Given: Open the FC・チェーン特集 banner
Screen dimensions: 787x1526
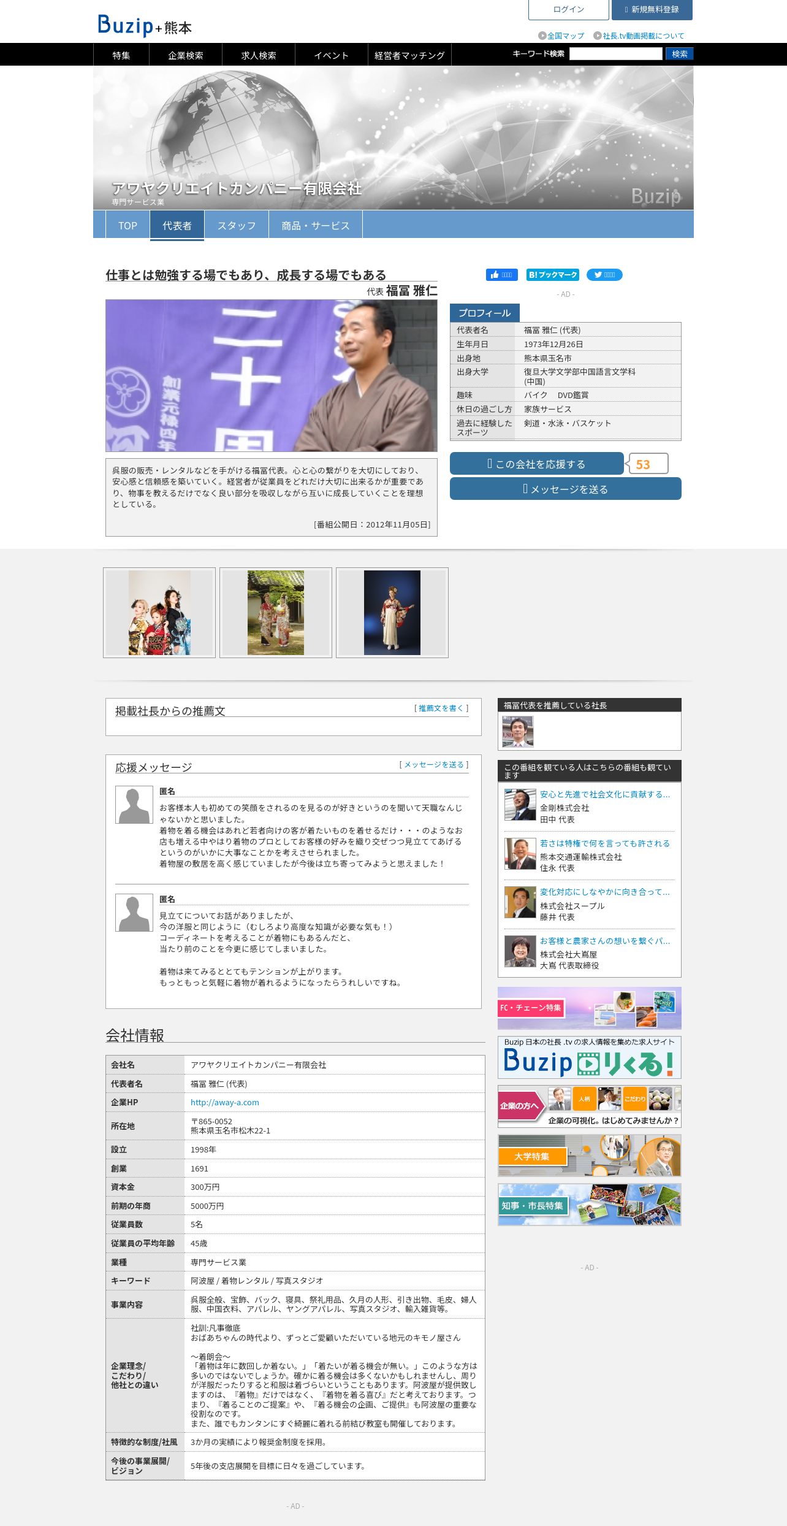Looking at the screenshot, I should click(x=590, y=1008).
